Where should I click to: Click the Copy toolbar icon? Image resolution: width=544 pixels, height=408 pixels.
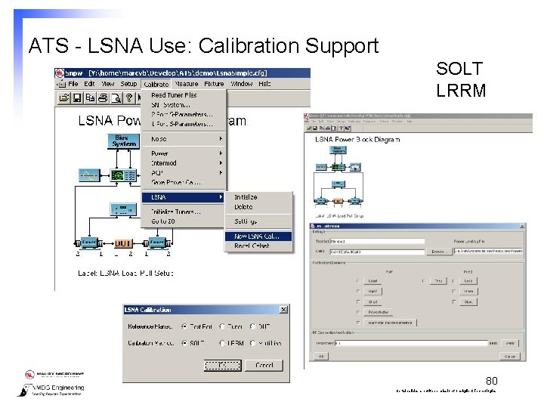[90, 98]
